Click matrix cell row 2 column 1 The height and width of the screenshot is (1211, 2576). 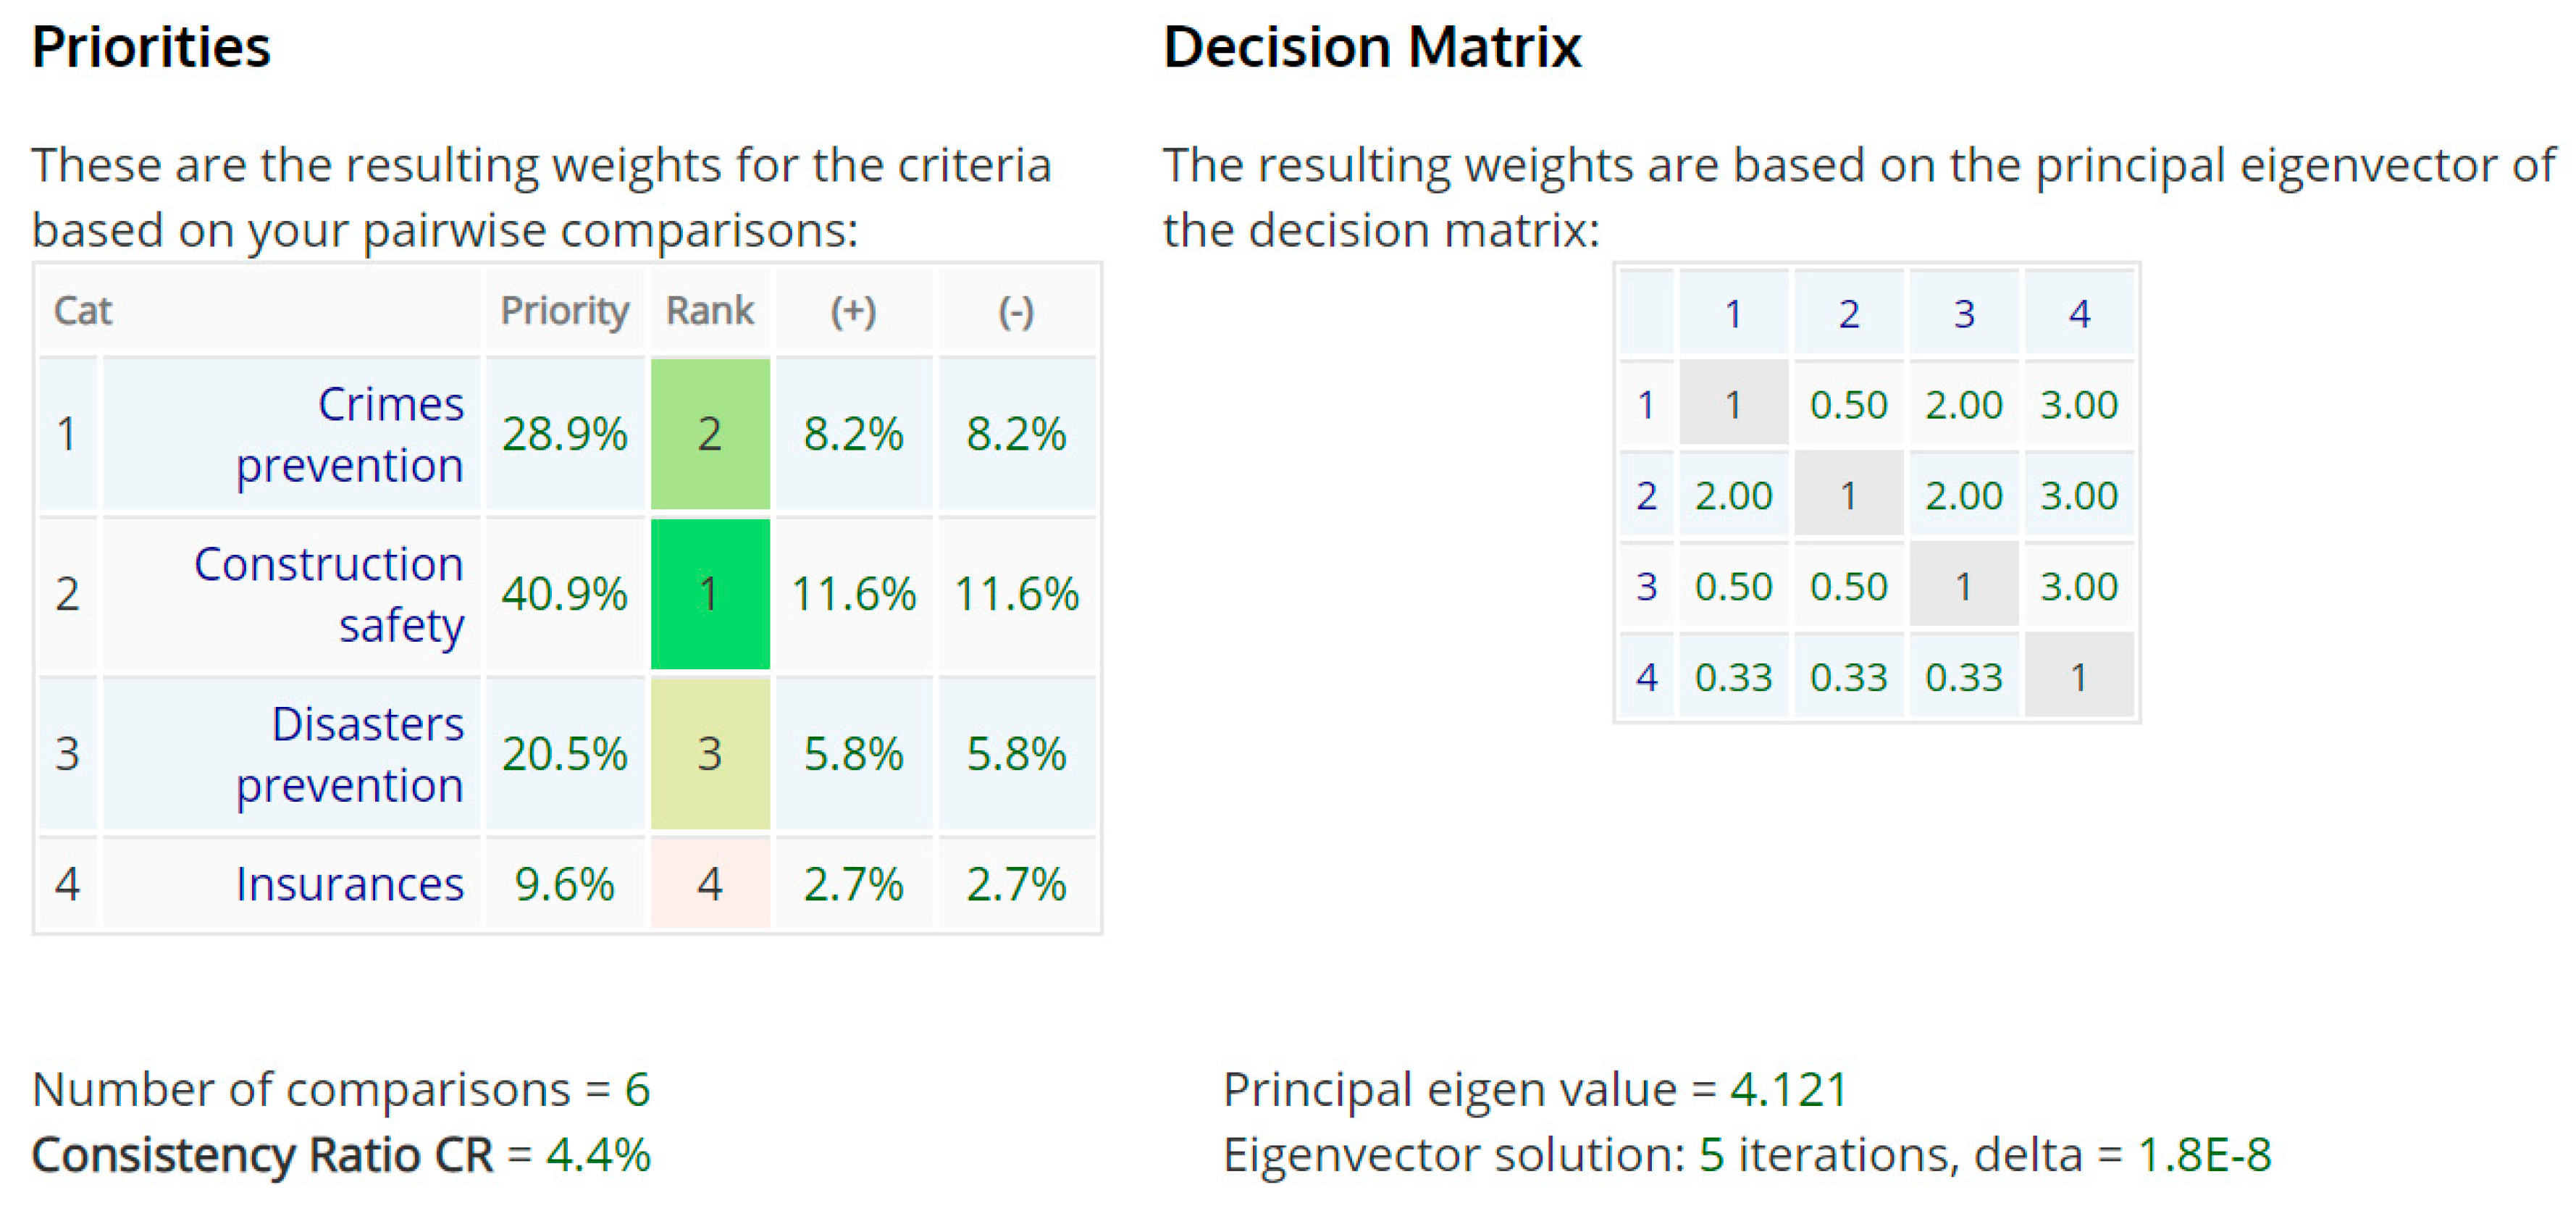click(1733, 496)
